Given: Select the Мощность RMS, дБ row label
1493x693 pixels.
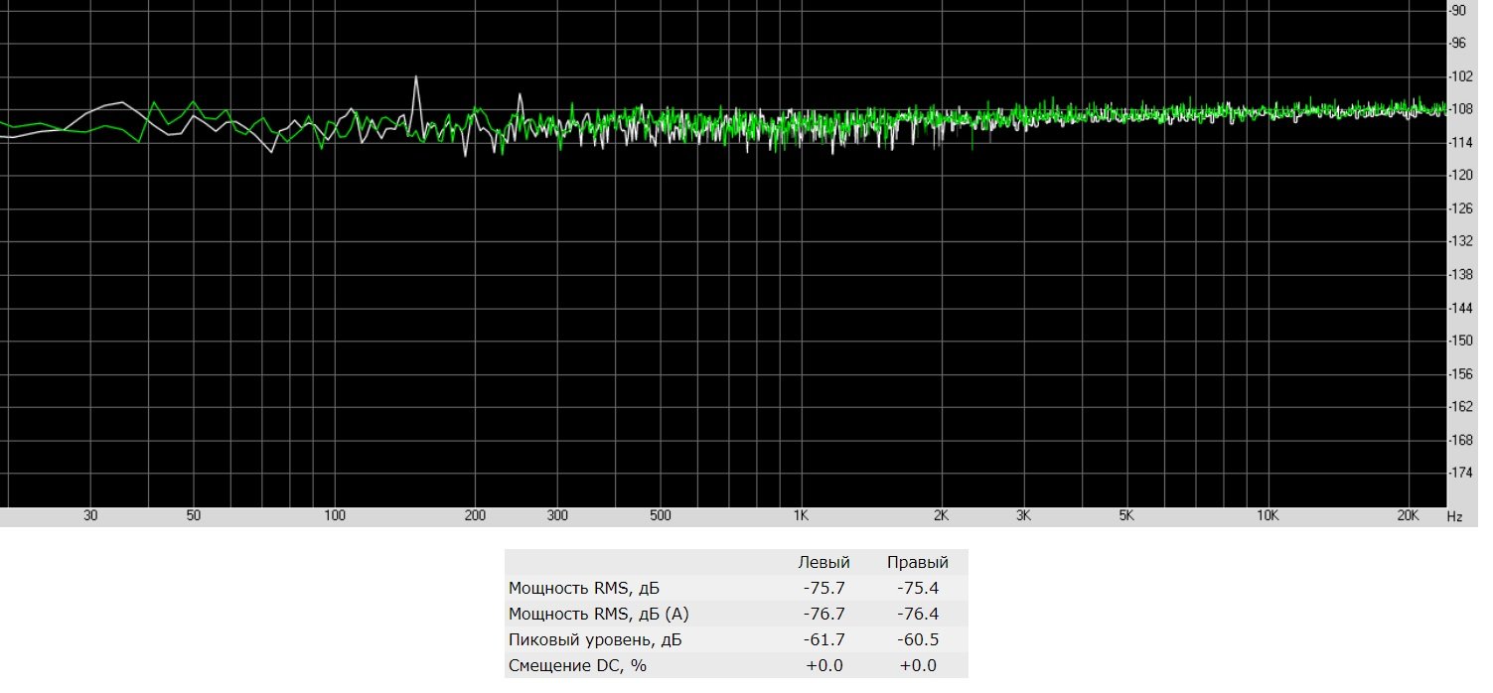Looking at the screenshot, I should 583,588.
